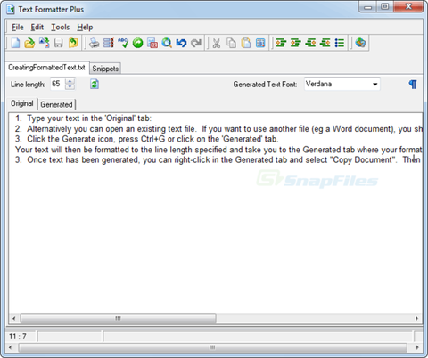Image resolution: width=428 pixels, height=358 pixels.
Task: Increase line length with up spinner arrow
Action: 70,81
